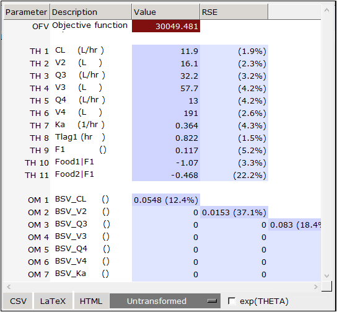Select the OM 4 parameter label

pyautogui.click(x=38, y=238)
